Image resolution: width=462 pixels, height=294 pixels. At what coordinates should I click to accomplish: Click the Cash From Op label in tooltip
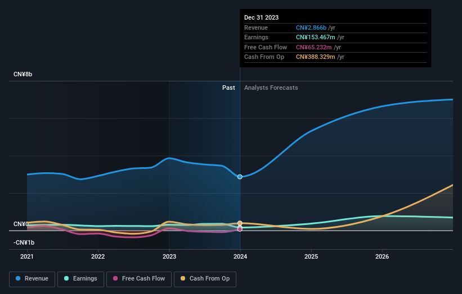point(264,57)
